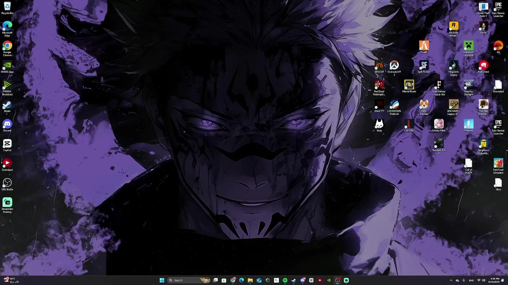Viewport: 508px width, 285px height.
Task: Click the CapCut desktop icon
Action: click(7, 145)
